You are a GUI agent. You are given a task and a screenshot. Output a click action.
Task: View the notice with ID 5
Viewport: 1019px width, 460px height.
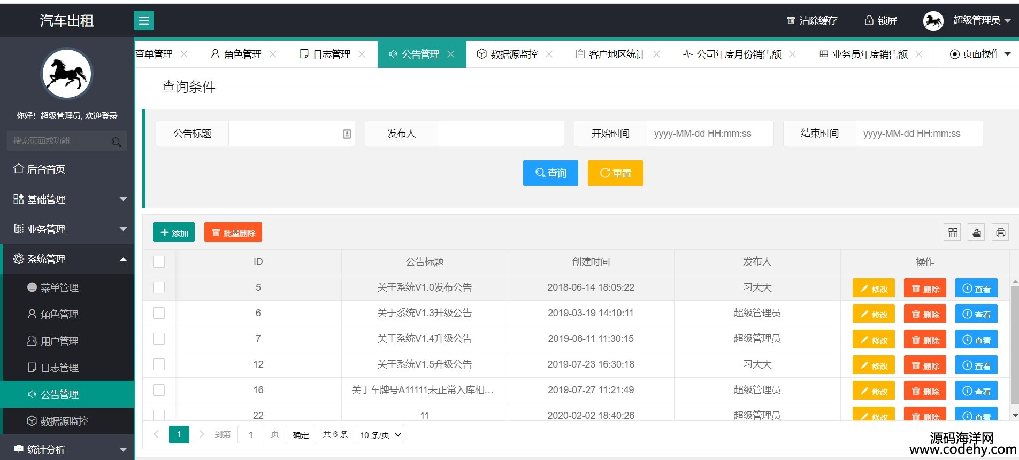point(976,288)
